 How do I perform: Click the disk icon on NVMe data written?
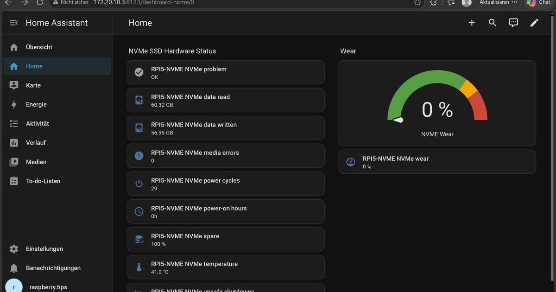139,128
